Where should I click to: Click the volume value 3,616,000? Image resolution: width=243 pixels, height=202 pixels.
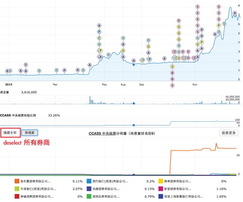29,92
